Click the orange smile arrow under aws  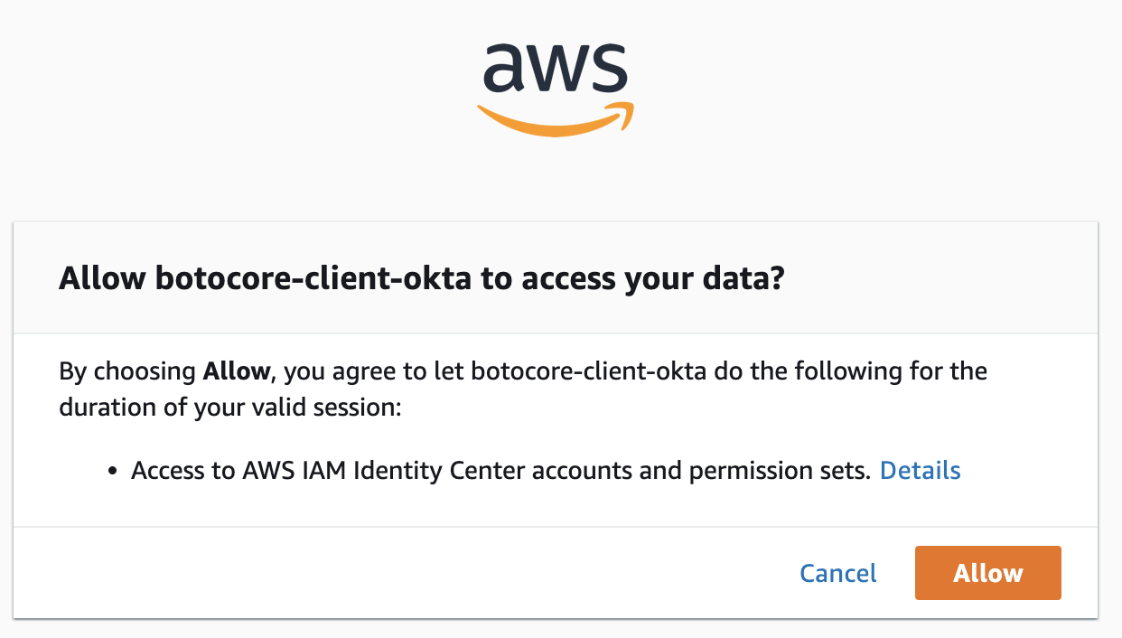[556, 120]
